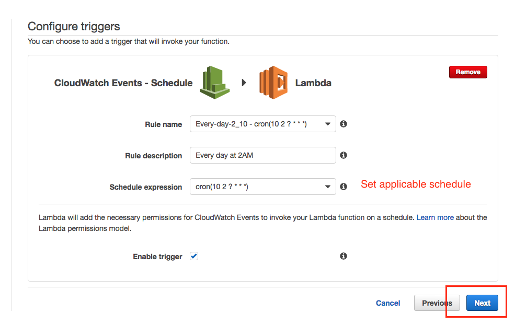The image size is (515, 336).
Task: Click the Schedule expression dropdown arrow
Action: [x=327, y=187]
